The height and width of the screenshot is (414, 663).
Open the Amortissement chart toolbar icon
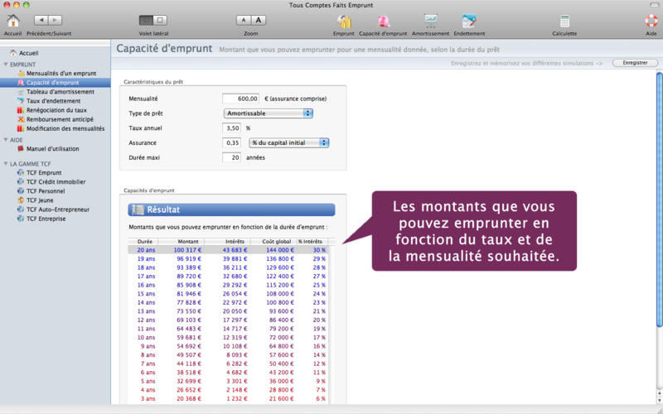pos(431,21)
